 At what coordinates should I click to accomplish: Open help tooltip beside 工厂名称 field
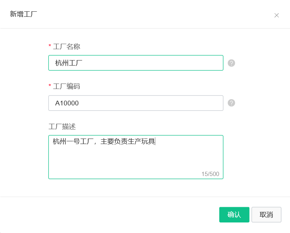(x=231, y=63)
